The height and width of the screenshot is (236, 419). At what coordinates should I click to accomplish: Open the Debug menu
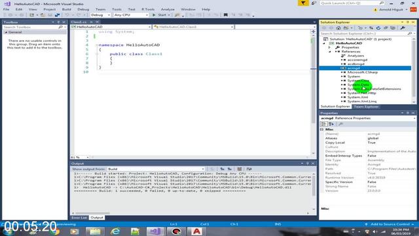83,9
